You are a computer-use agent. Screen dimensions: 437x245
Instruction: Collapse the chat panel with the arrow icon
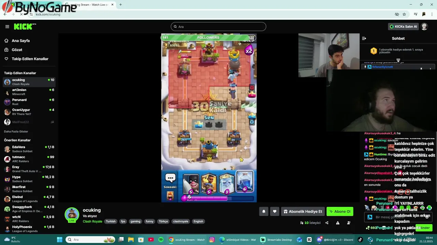pos(364,38)
